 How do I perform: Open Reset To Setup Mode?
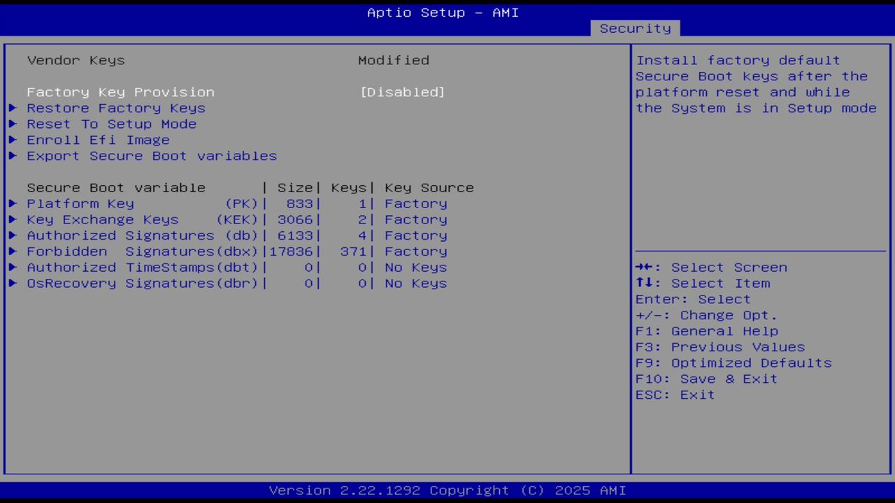(112, 124)
